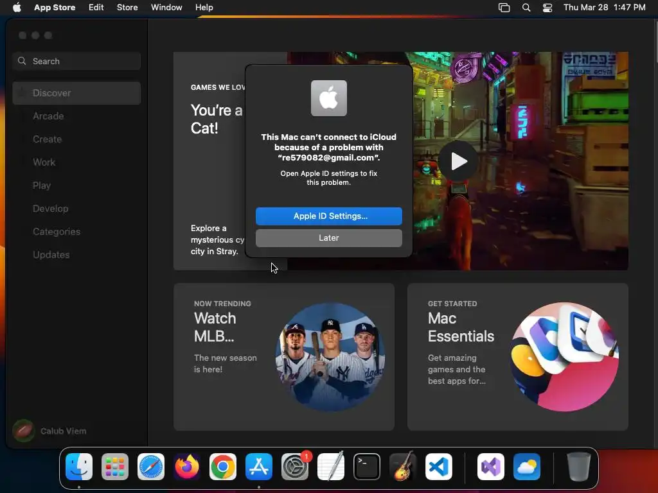Open Control Center in the menu bar
Screen dimensions: 658x493
[547, 8]
